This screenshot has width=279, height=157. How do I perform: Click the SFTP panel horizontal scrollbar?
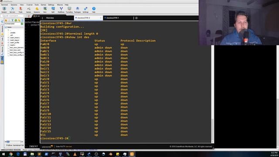tap(14, 142)
